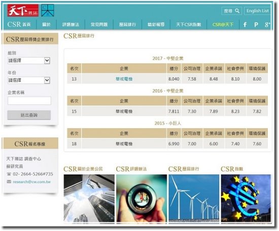Click the 天下雜誌 red logo

[x=23, y=10]
